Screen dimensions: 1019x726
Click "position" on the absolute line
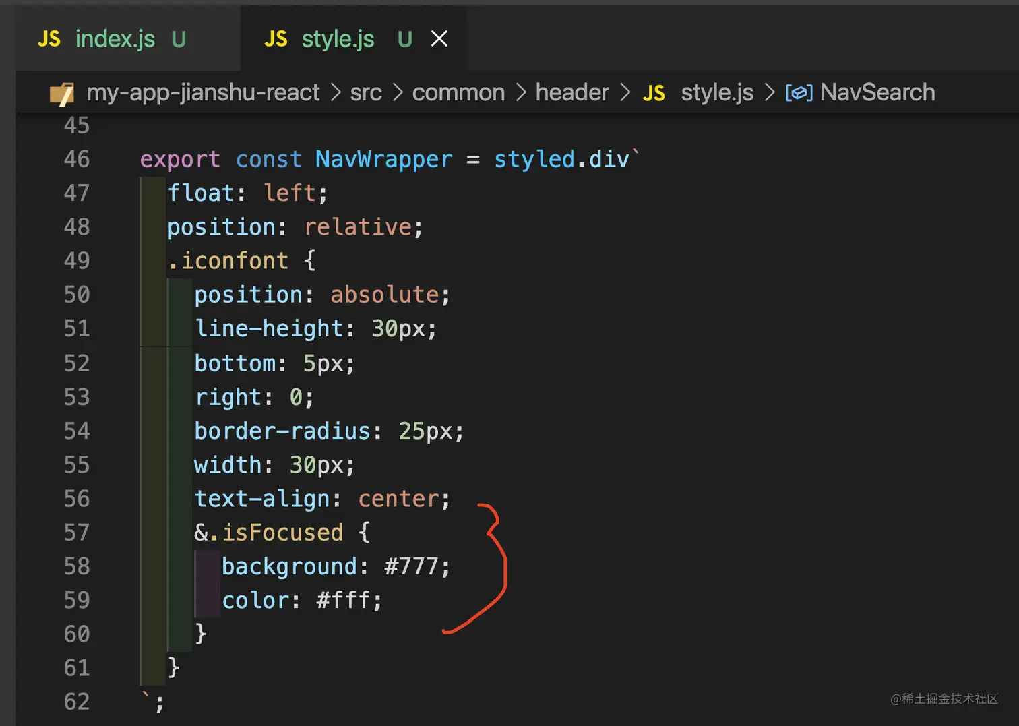(249, 295)
